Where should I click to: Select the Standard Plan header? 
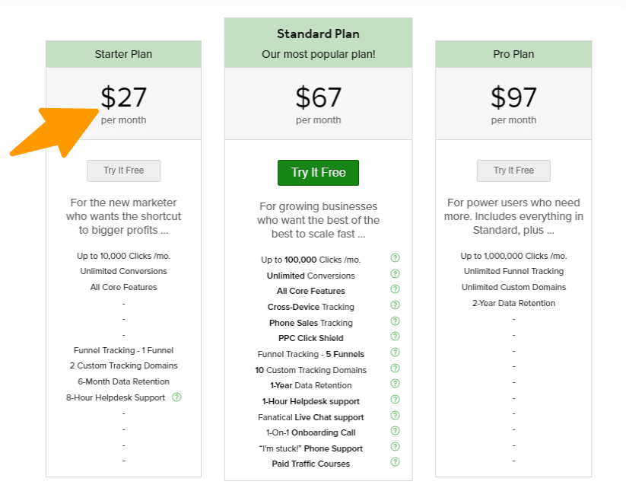[x=318, y=34]
